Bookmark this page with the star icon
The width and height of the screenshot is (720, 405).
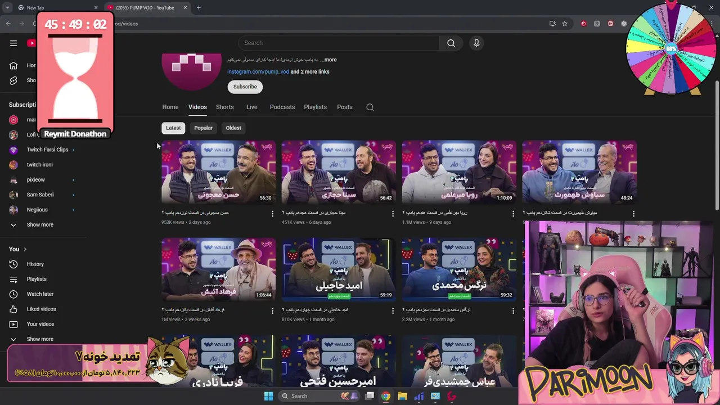[x=565, y=24]
